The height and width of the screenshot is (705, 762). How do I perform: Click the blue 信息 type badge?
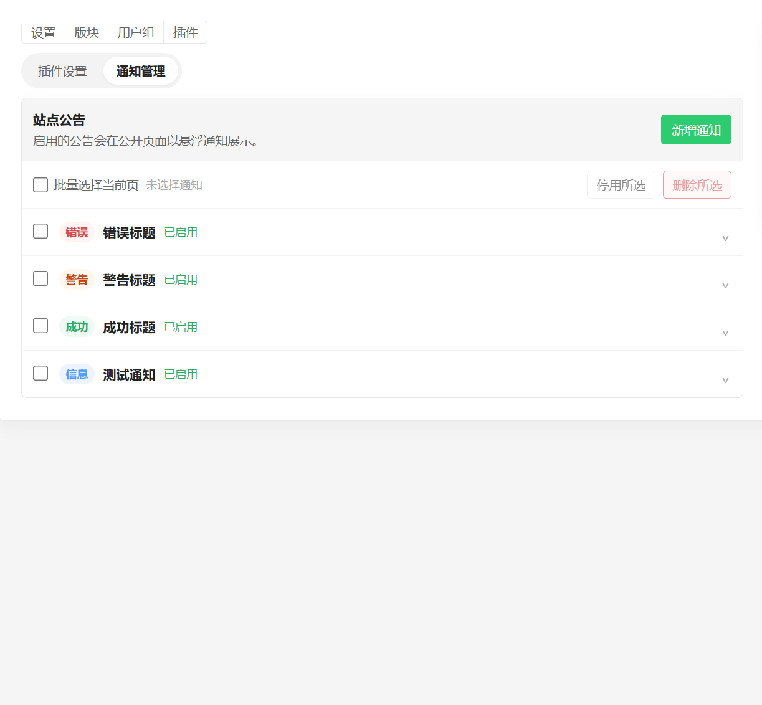point(77,374)
